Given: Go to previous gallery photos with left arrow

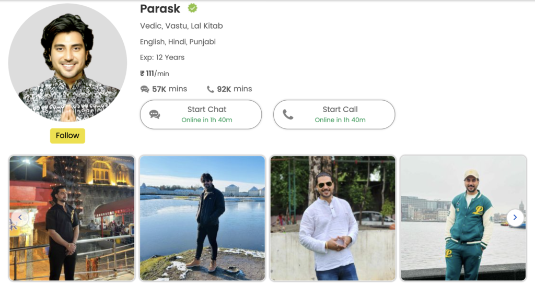Looking at the screenshot, I should [x=20, y=218].
